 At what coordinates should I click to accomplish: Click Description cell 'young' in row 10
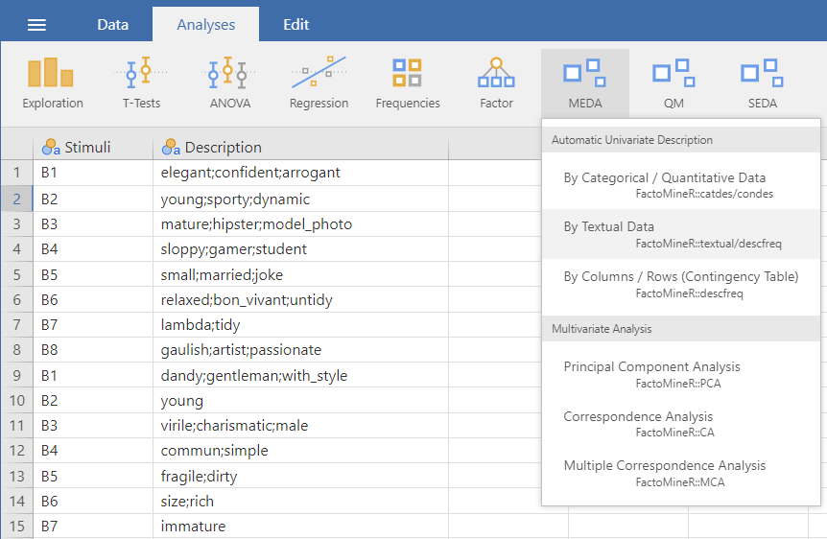pyautogui.click(x=300, y=400)
